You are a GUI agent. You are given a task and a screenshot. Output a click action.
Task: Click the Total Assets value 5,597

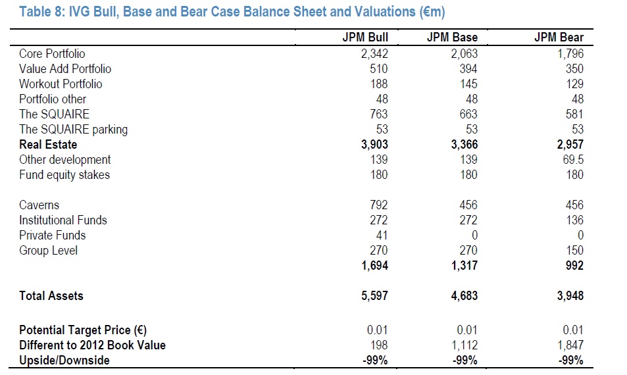(374, 296)
